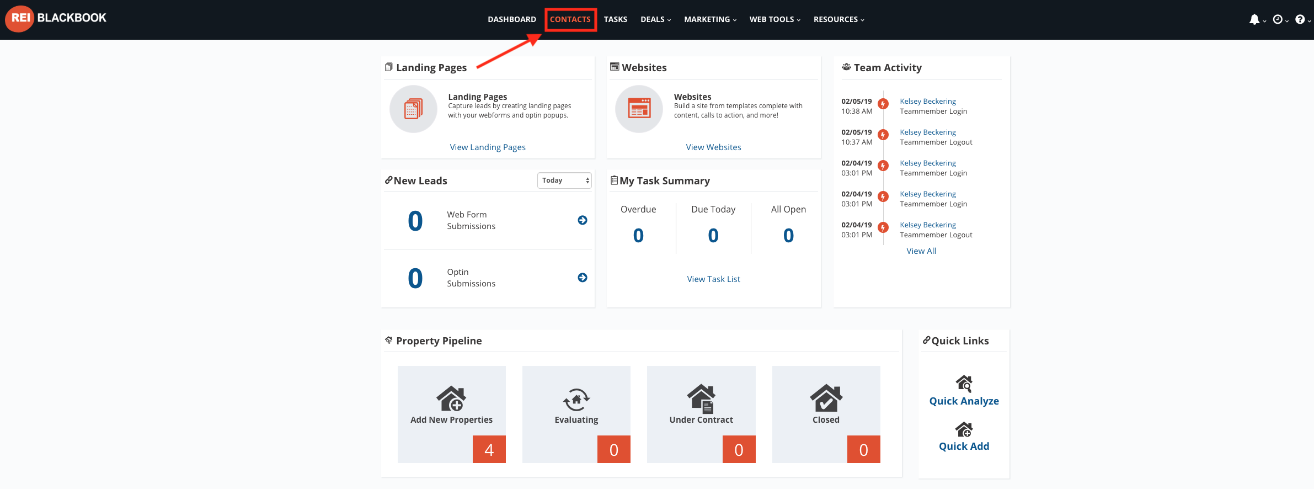Click the Property Pipeline header icon
The image size is (1314, 489).
pyautogui.click(x=389, y=340)
